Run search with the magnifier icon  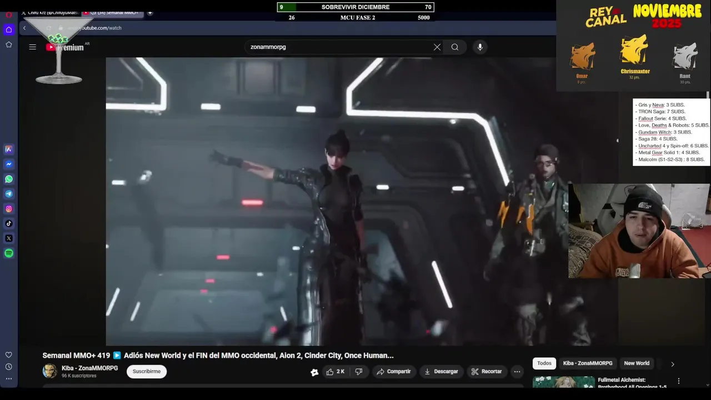click(x=455, y=47)
